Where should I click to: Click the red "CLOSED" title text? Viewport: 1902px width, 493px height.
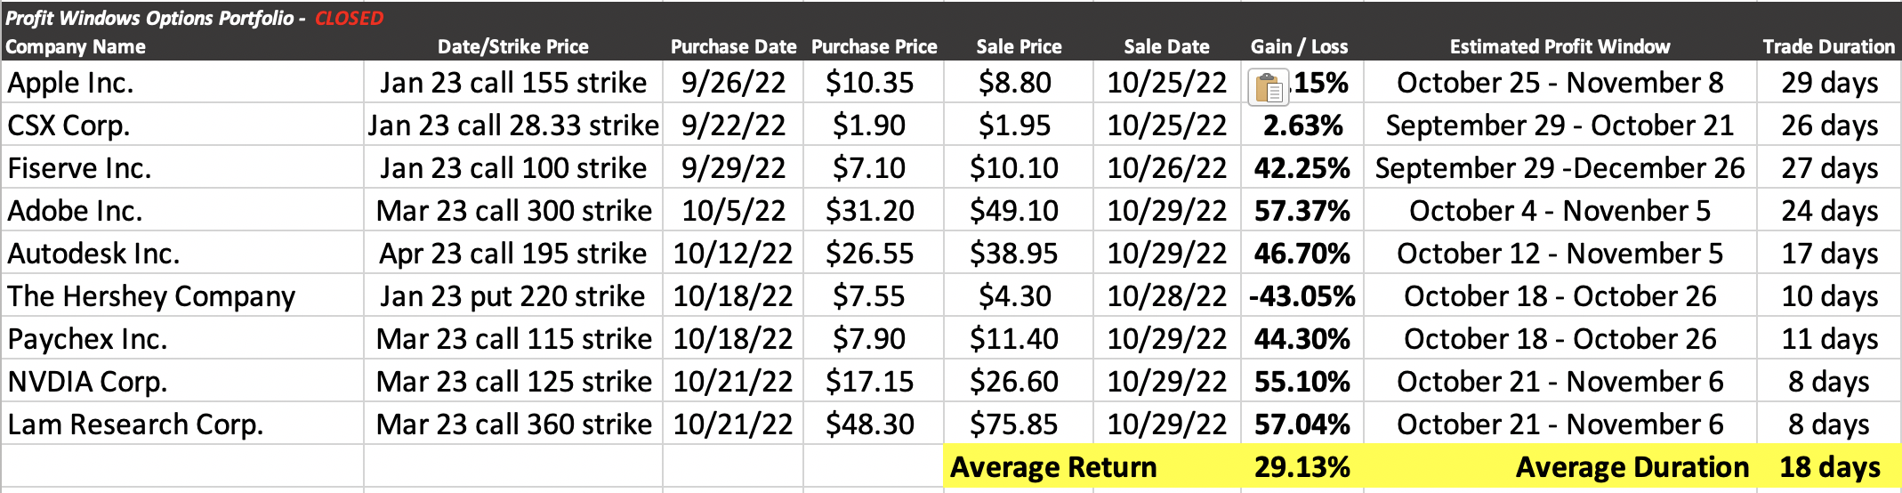pos(349,19)
